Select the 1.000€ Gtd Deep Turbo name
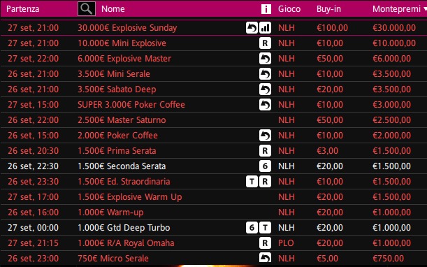 [124, 228]
